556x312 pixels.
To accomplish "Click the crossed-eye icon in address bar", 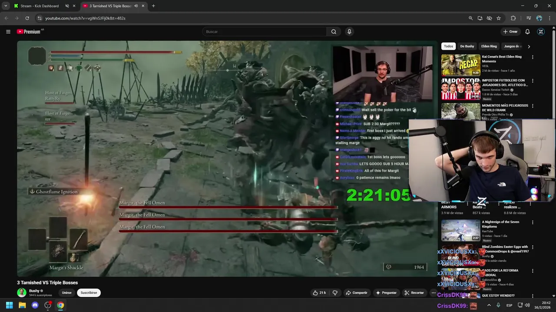I will [489, 18].
